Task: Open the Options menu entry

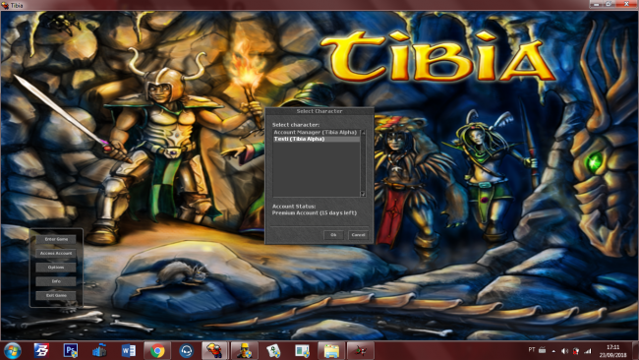Action: (56, 268)
